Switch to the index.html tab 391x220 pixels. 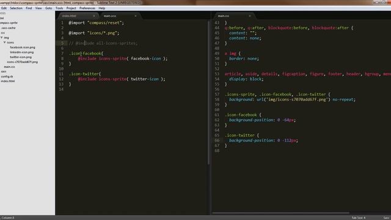click(x=78, y=16)
